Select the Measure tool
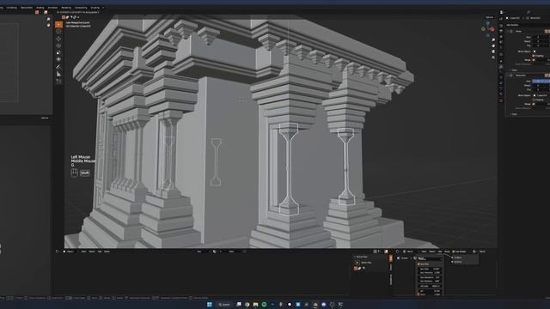The image size is (550, 309). coord(59,74)
